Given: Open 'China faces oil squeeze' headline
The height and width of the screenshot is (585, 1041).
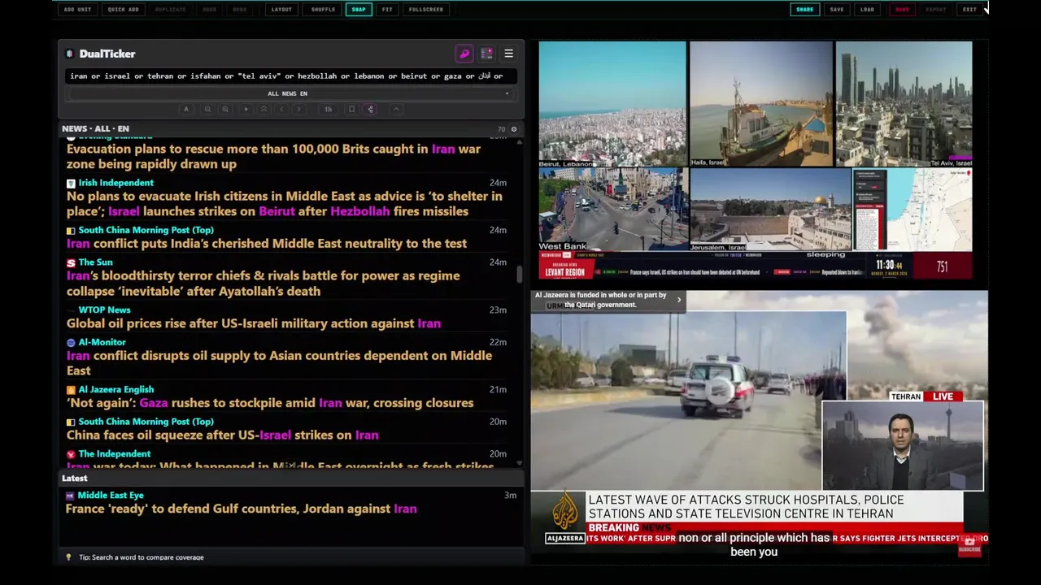Looking at the screenshot, I should click(x=223, y=435).
